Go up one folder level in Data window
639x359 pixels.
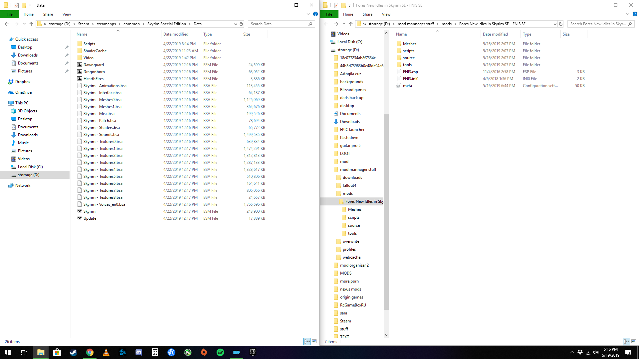[x=31, y=24]
